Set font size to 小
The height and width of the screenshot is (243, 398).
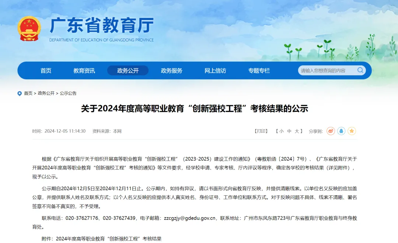[x=281, y=131]
